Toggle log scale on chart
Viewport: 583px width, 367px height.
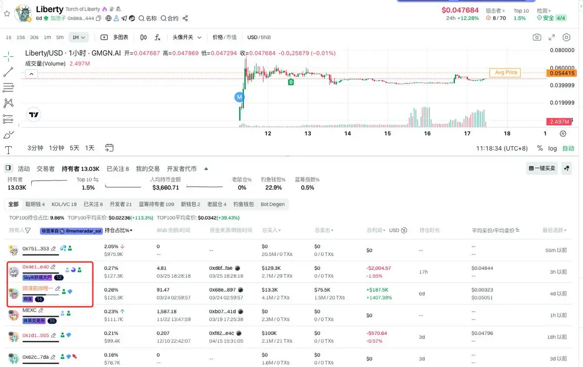[553, 148]
